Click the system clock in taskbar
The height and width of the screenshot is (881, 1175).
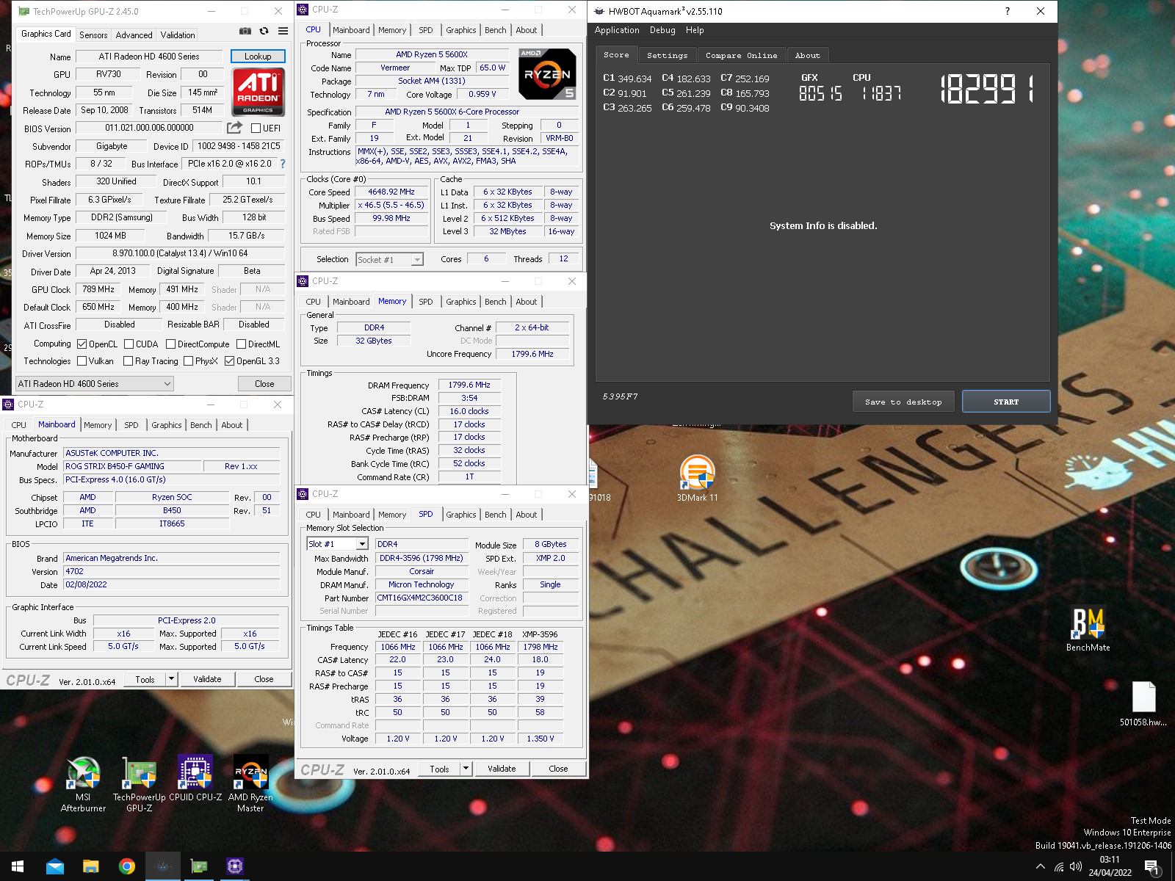click(1110, 866)
